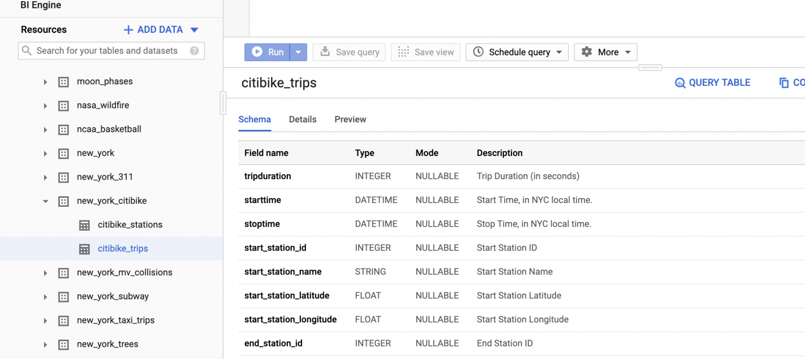The image size is (805, 359).
Task: Click the clock icon on Schedule query
Action: pyautogui.click(x=478, y=52)
